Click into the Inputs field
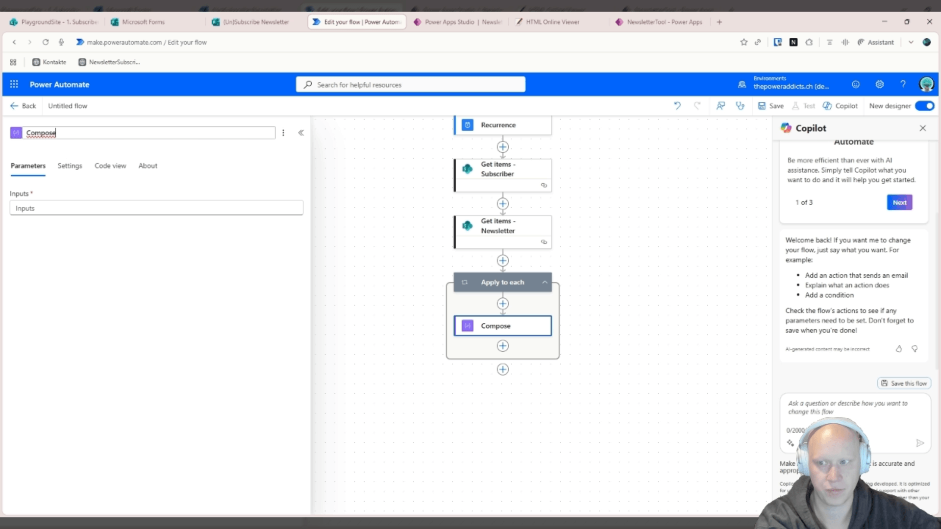 (x=156, y=208)
